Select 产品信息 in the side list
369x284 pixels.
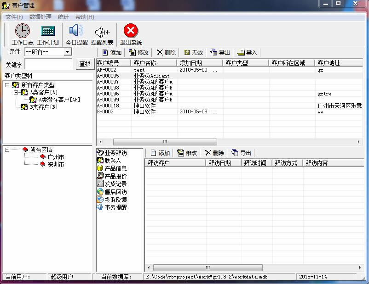click(x=115, y=168)
